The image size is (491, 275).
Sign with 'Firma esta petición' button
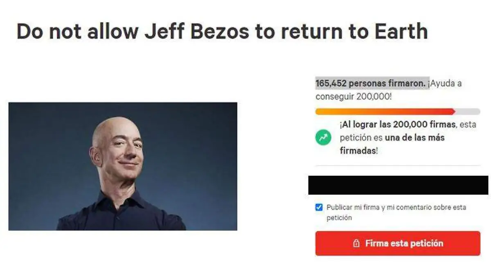tap(398, 244)
